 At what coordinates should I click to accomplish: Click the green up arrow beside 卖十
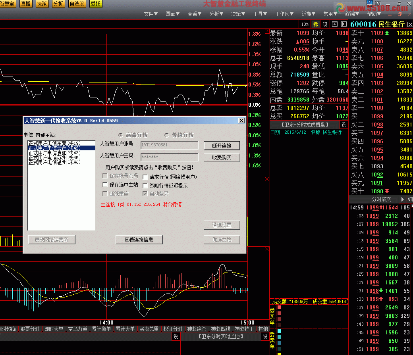387,33
